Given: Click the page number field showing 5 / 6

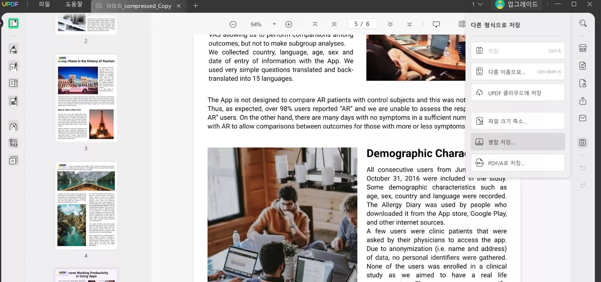Looking at the screenshot, I should tap(362, 24).
